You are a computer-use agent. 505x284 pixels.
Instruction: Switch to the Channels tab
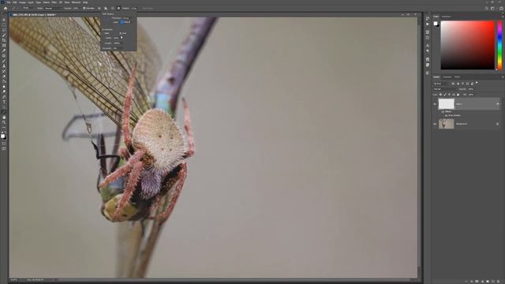[x=447, y=77]
